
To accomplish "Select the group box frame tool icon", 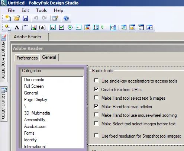I will pos(25,28).
